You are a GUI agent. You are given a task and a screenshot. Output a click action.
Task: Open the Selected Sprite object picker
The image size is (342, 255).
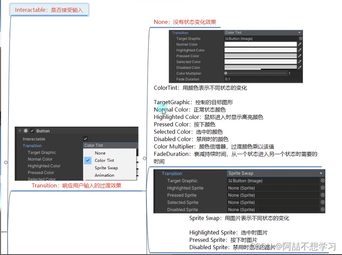point(323,202)
